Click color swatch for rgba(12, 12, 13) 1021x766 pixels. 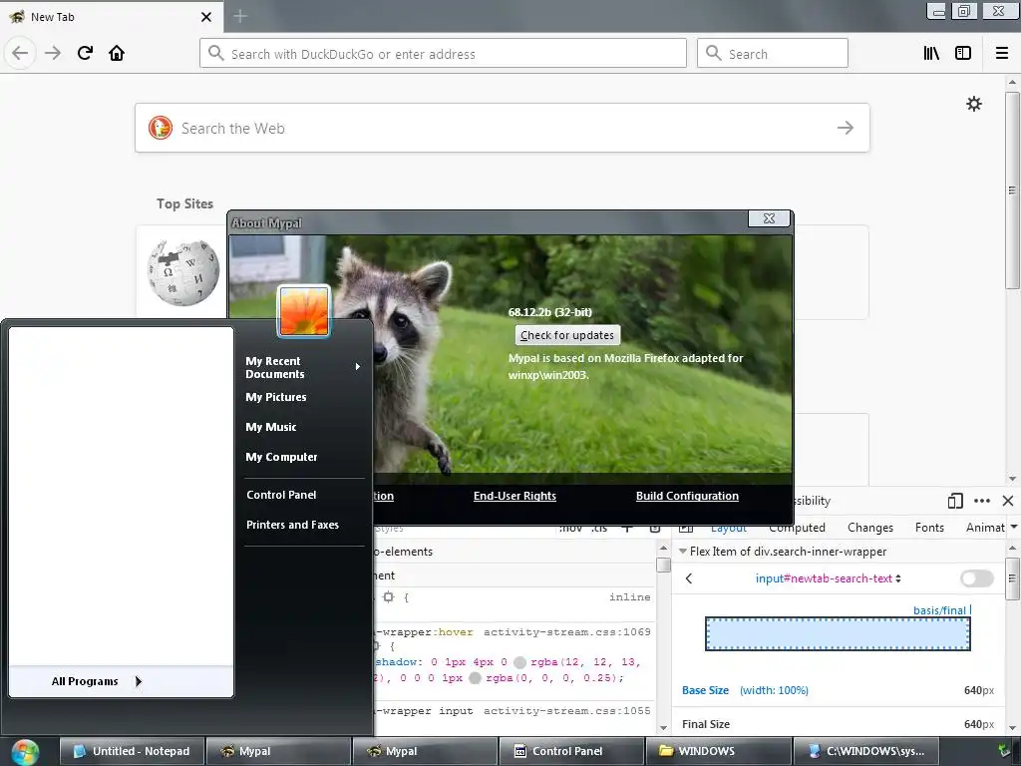(519, 662)
